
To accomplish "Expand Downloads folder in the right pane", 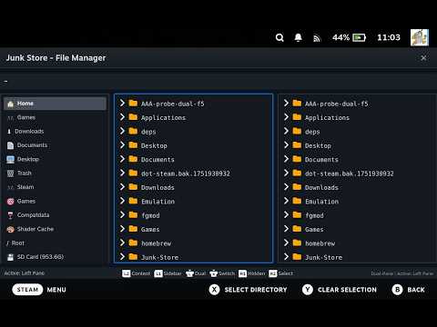I will pyautogui.click(x=286, y=186).
